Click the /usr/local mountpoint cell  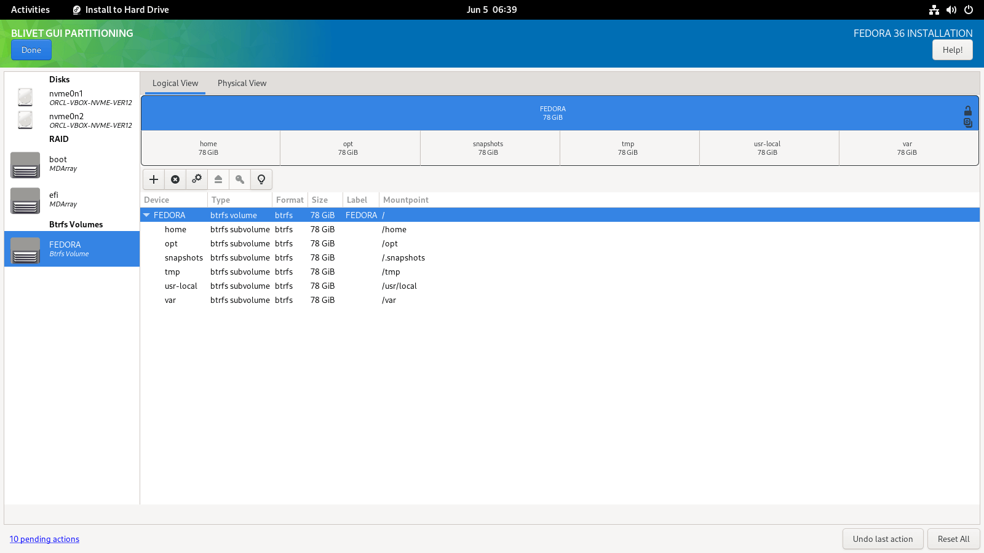[399, 286]
